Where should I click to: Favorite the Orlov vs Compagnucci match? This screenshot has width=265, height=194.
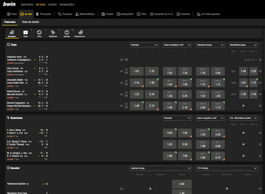click(x=260, y=60)
